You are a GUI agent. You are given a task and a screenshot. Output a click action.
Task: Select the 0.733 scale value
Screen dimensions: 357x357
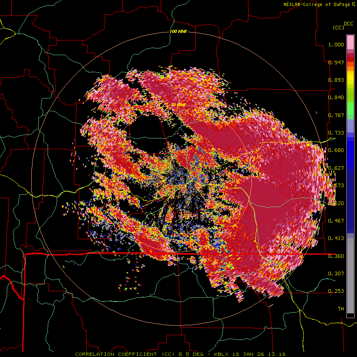click(x=336, y=133)
